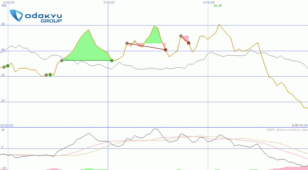The height and width of the screenshot is (170, 308).
Task: Click red marker at pink rectangle's bottom
Action: click(188, 43)
